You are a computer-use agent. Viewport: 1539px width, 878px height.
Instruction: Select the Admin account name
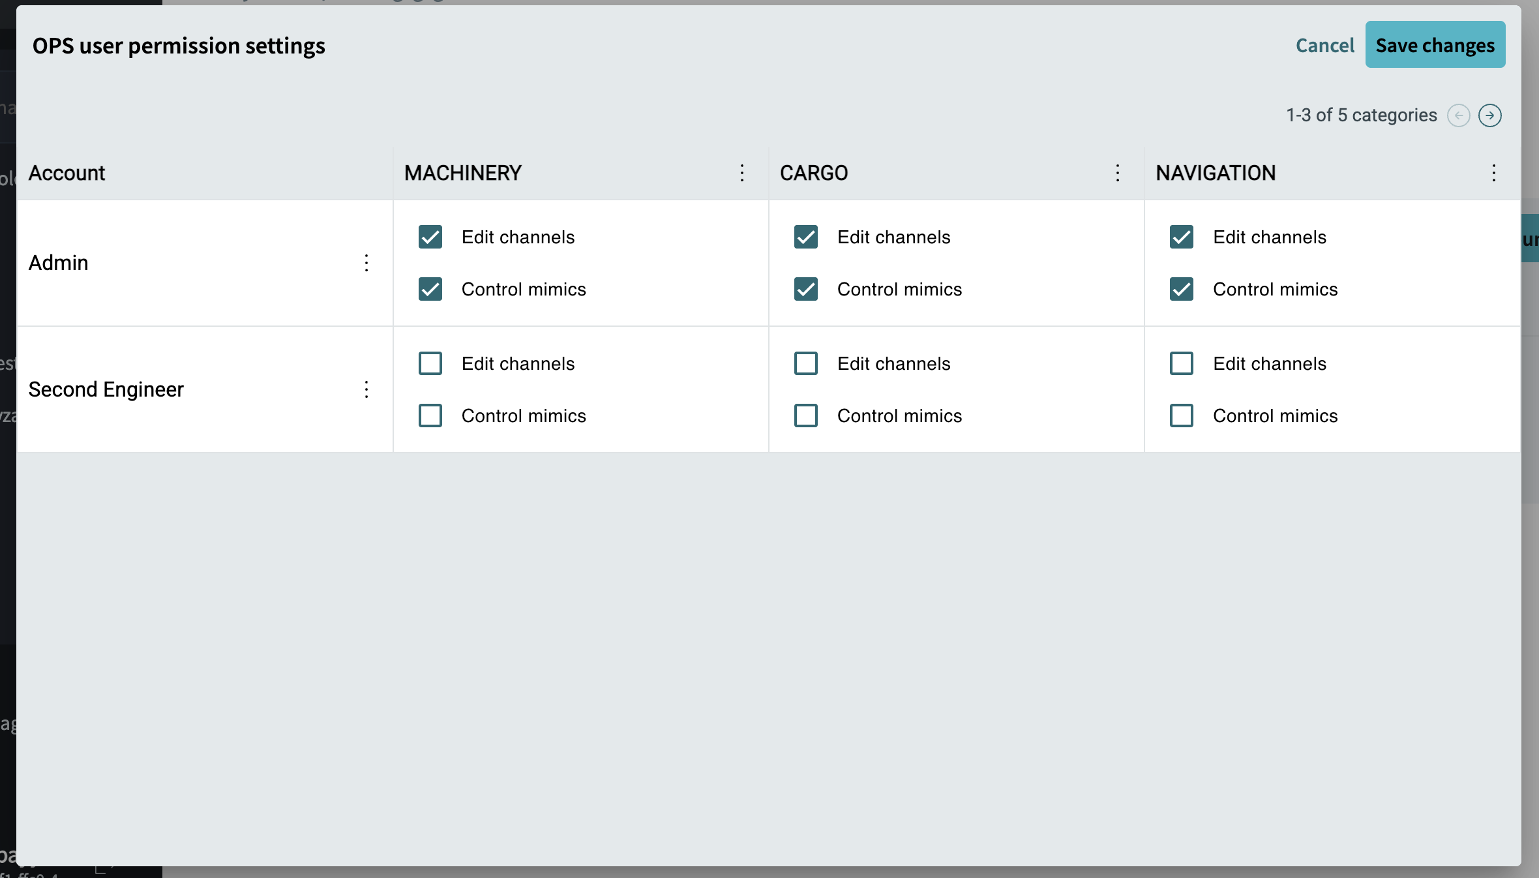coord(58,263)
